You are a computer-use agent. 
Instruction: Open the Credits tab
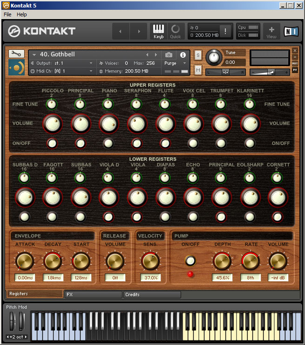click(152, 294)
